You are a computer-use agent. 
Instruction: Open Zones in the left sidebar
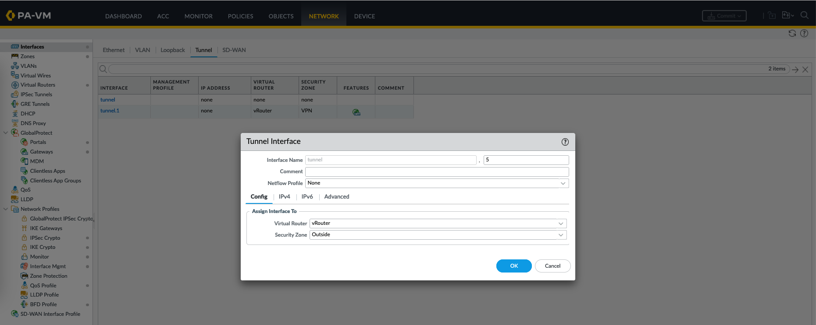click(27, 56)
